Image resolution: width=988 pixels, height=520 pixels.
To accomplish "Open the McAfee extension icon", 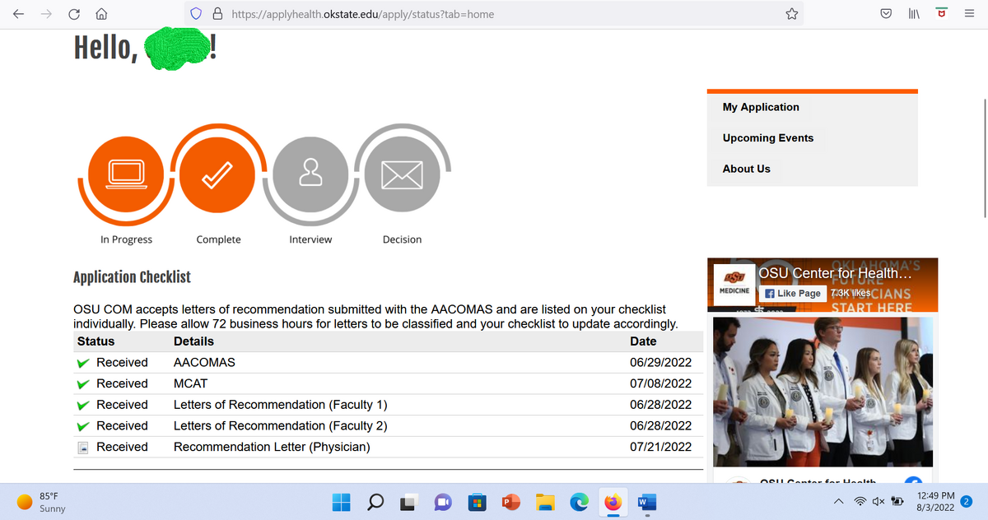I will pyautogui.click(x=941, y=13).
